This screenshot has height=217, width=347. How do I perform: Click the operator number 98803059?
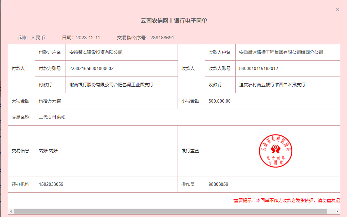click(x=218, y=184)
